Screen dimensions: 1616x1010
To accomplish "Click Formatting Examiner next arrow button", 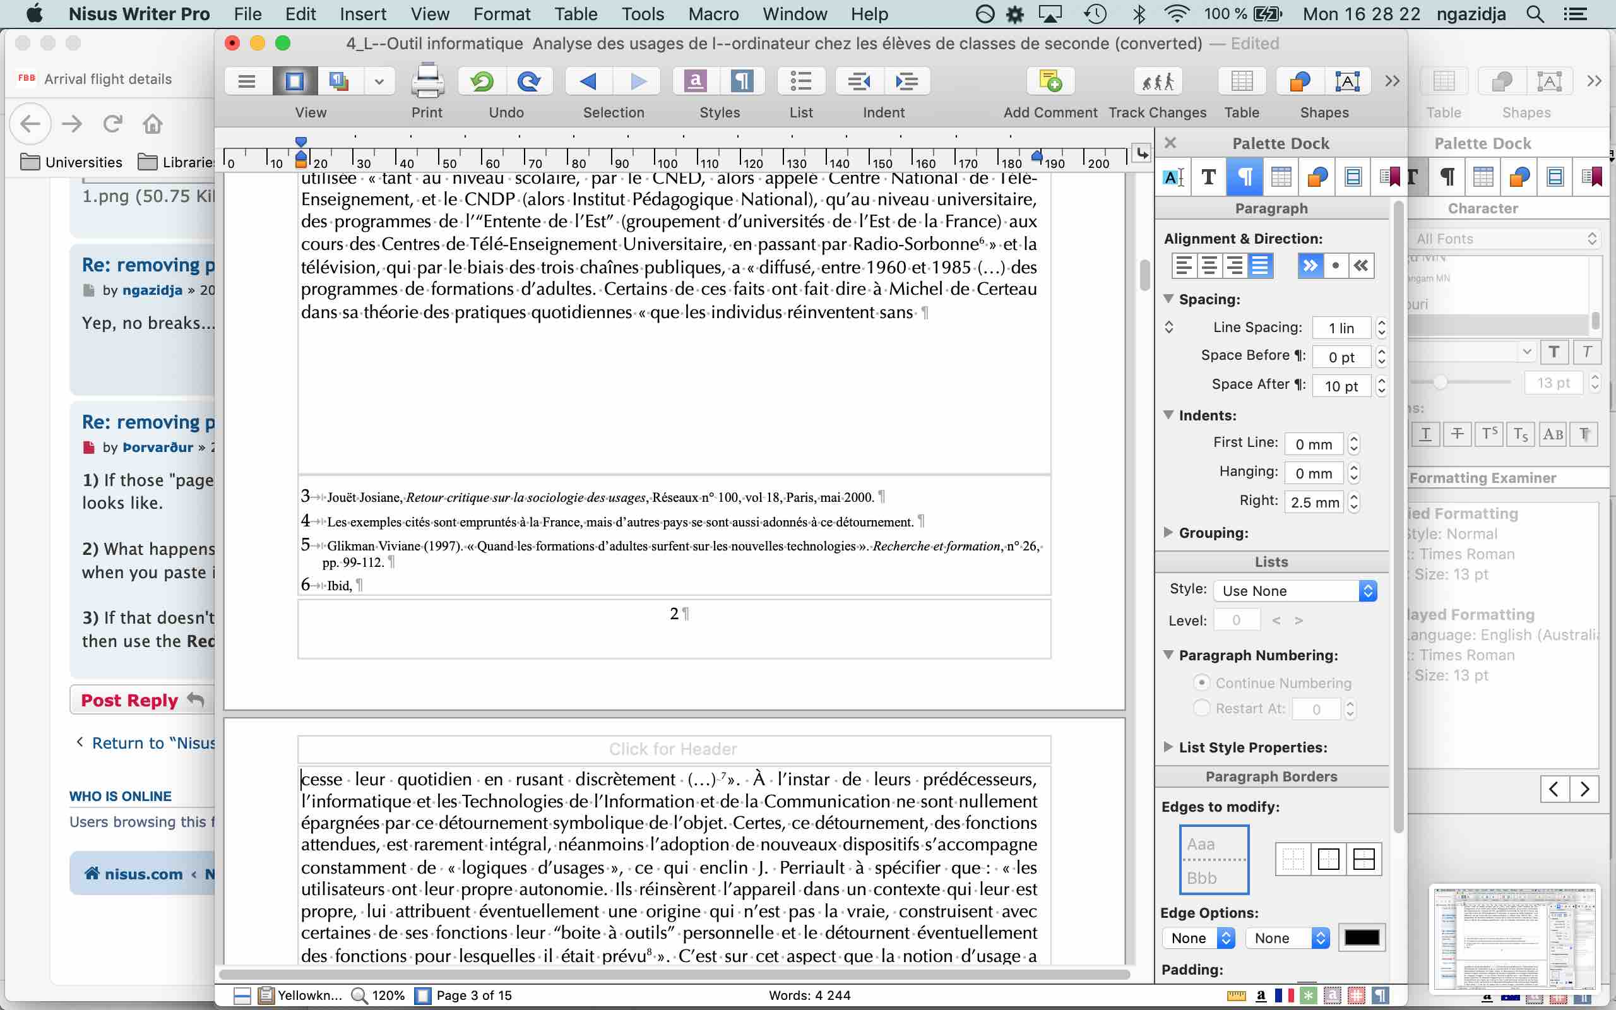I will [x=1584, y=789].
